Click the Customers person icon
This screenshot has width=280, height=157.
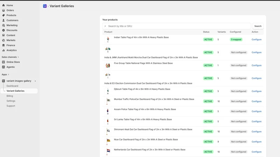pos(3,20)
